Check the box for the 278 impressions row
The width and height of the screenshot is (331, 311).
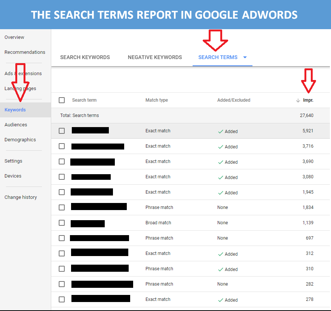click(x=62, y=299)
